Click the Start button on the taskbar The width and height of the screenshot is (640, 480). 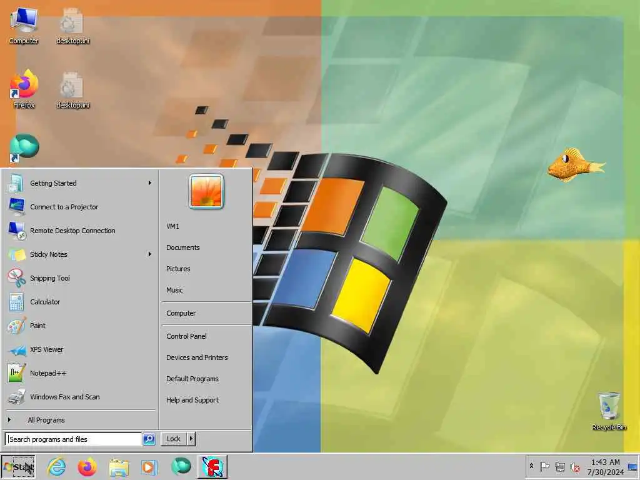pyautogui.click(x=18, y=467)
